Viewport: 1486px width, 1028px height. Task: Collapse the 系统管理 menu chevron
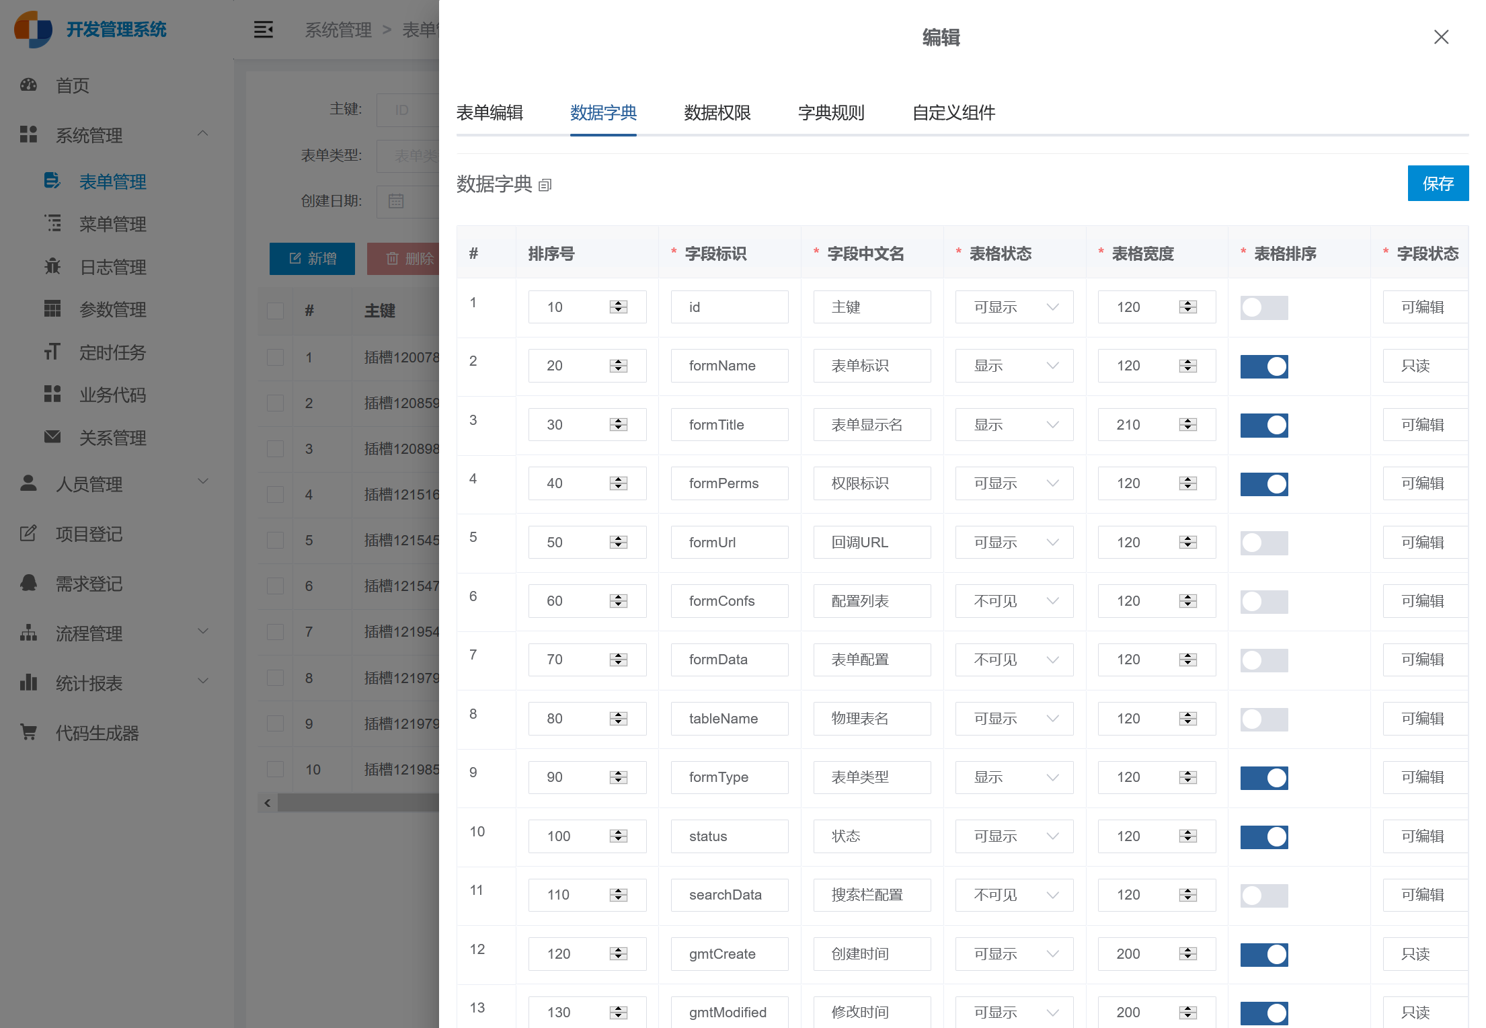point(202,134)
